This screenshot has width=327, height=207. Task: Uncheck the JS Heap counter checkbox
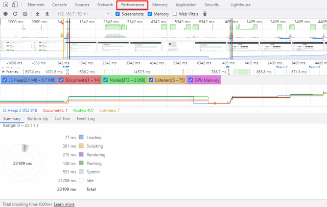click(x=5, y=80)
